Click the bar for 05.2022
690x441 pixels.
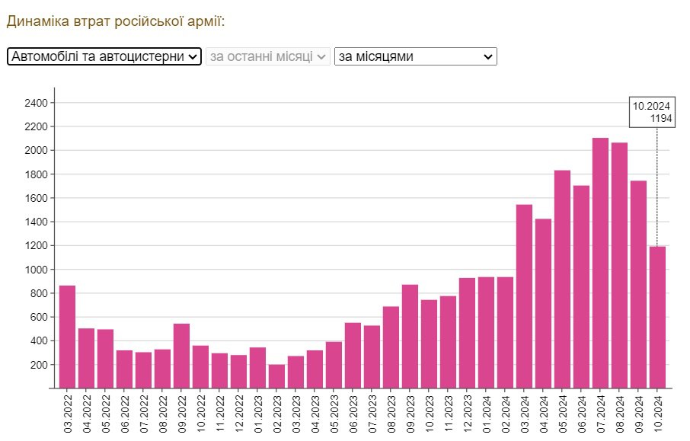click(105, 359)
